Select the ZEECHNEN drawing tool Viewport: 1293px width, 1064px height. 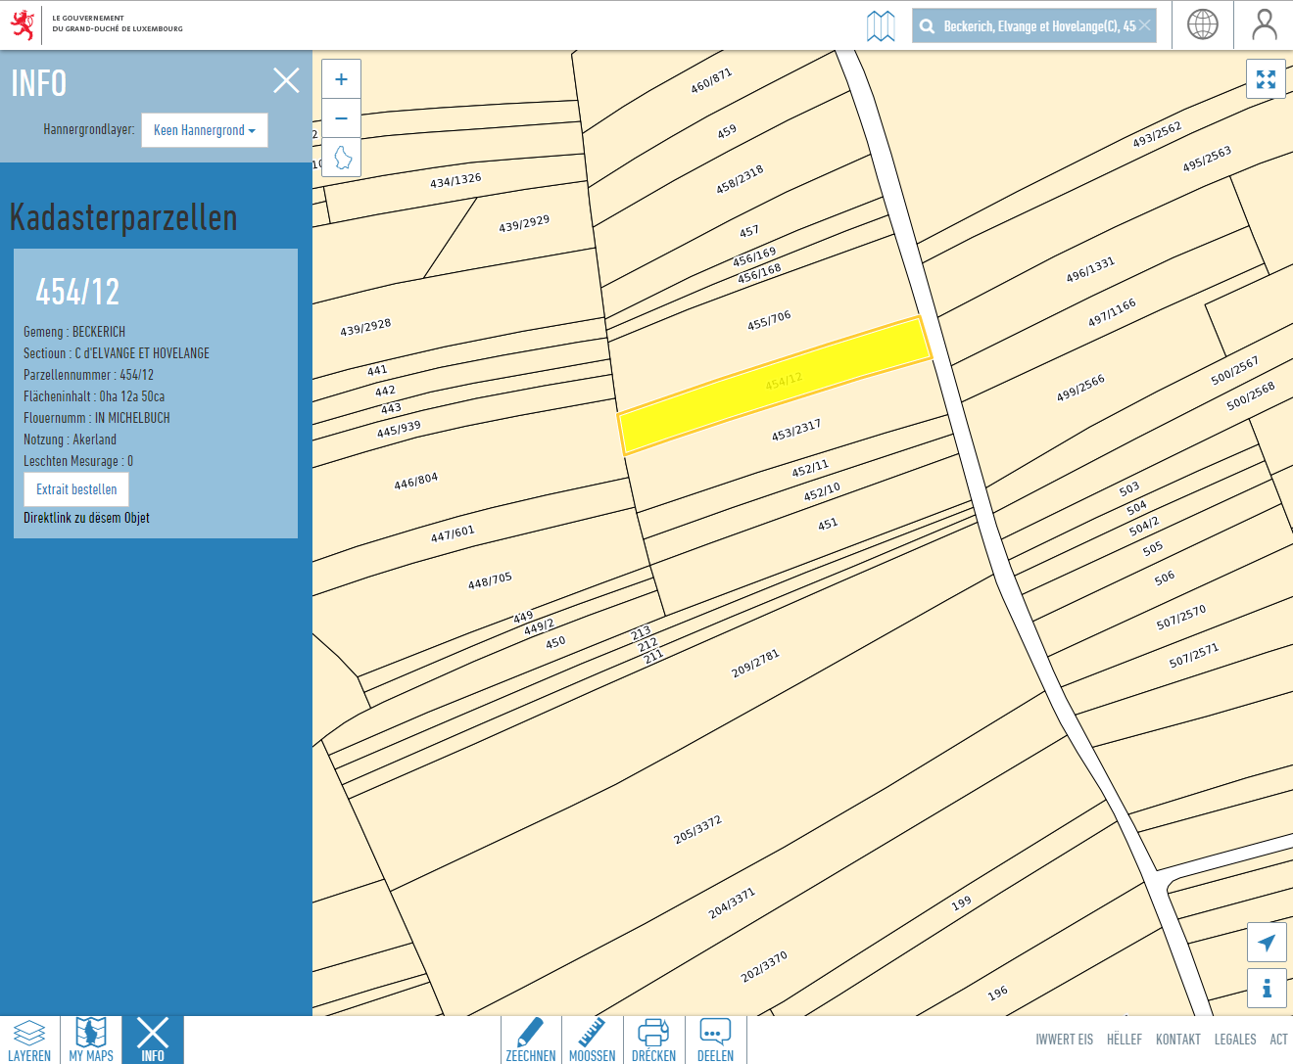point(530,1040)
